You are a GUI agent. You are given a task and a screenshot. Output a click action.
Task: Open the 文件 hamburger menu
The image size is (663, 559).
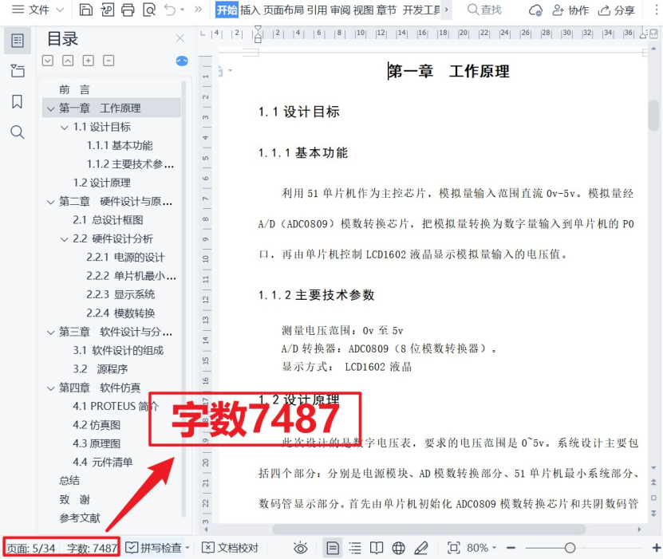(x=37, y=10)
